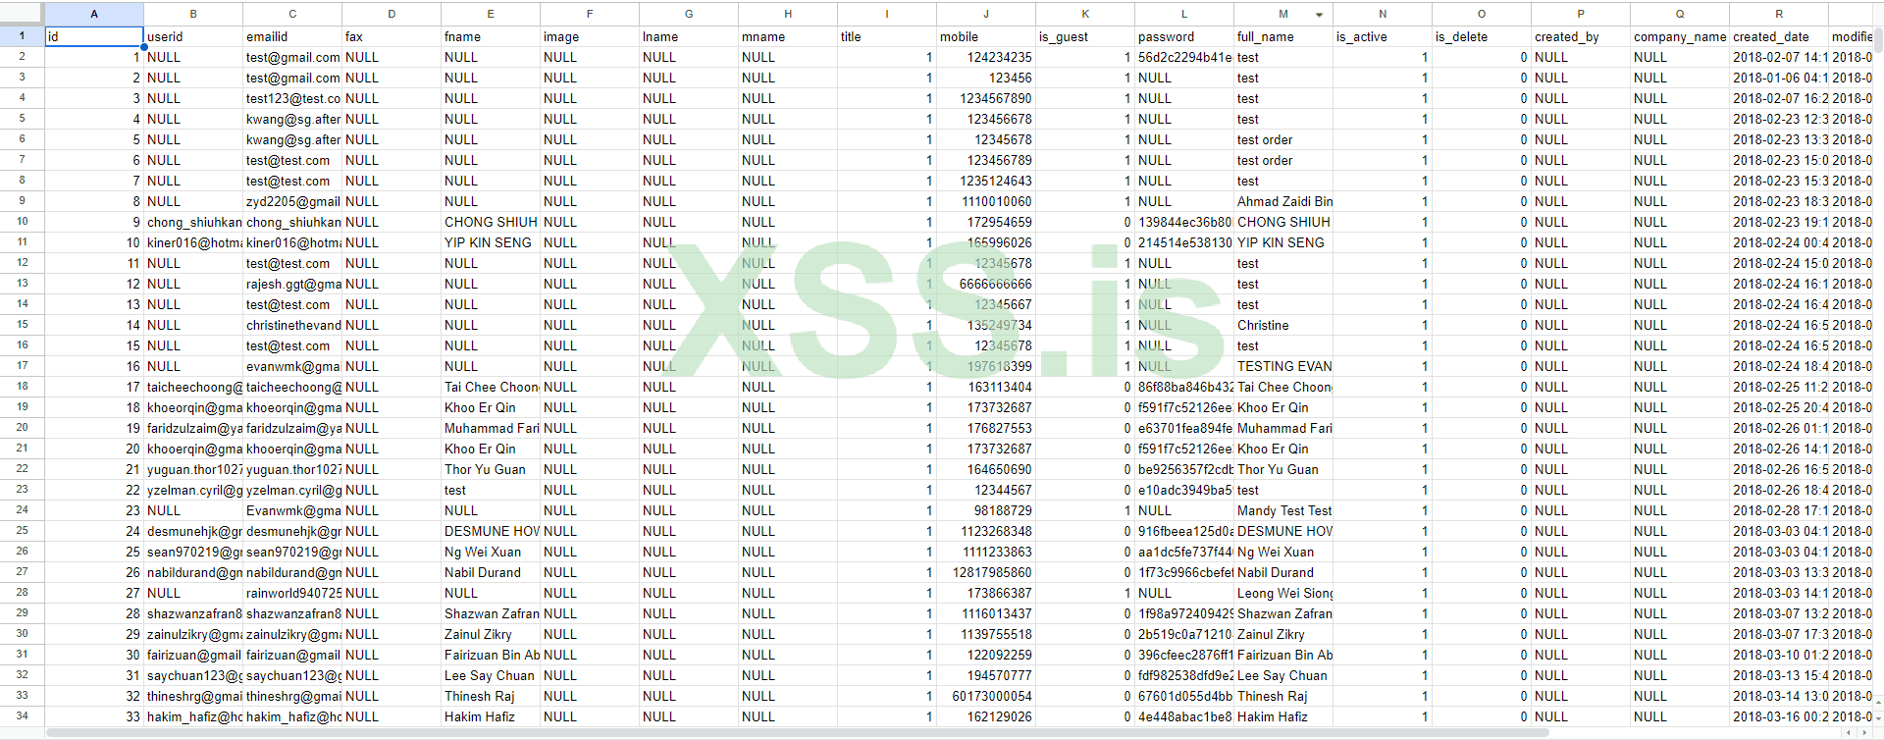Click created_date cell '2018-01-06 04:1'
This screenshot has width=1884, height=740.
(x=1779, y=78)
